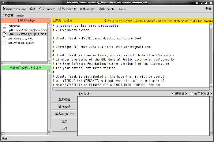Click the 未缓存的改动 panel header
The width and height of the screenshot is (214, 142).
26,21
